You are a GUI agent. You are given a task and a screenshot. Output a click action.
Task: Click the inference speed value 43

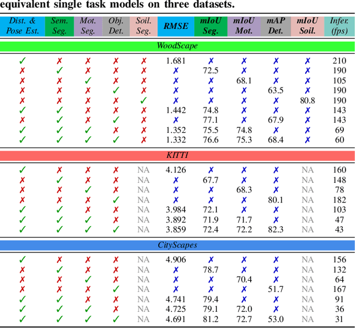[x=339, y=230]
